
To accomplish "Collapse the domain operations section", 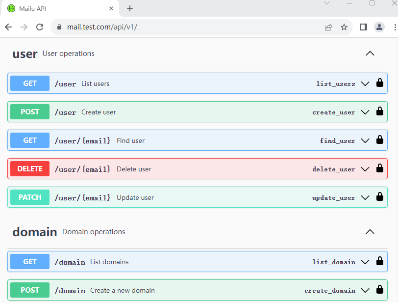I will point(370,231).
